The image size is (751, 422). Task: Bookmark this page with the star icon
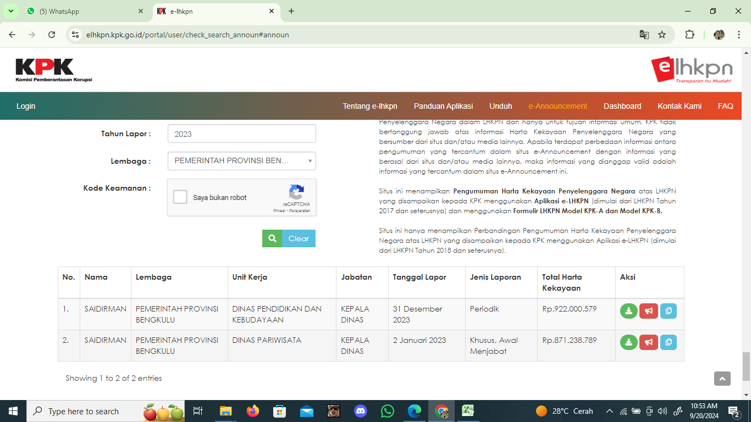point(662,35)
